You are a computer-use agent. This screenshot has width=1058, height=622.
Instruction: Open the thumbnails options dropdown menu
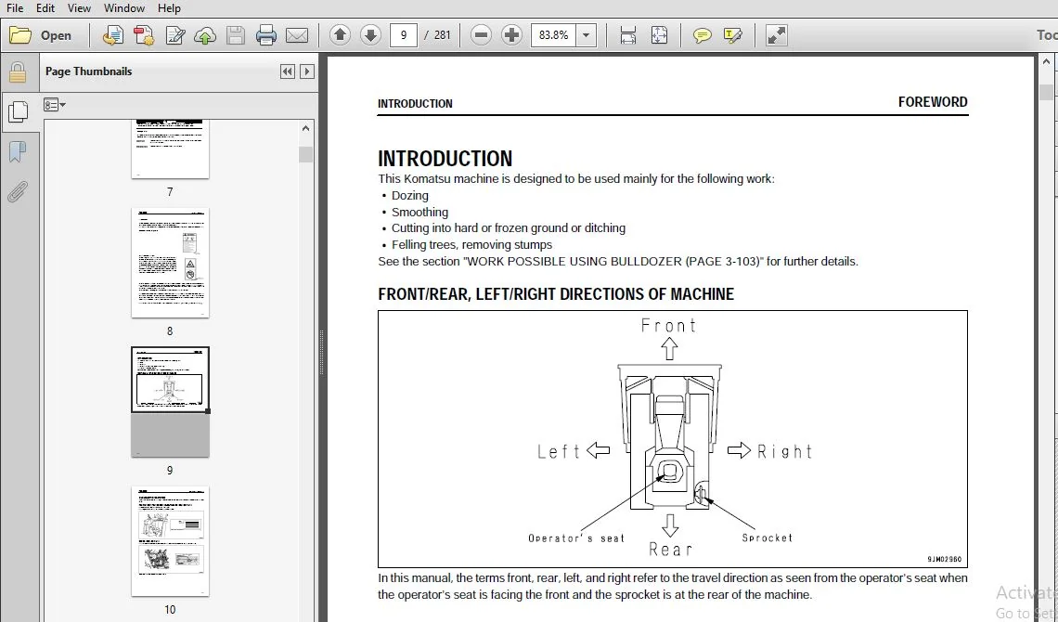(x=55, y=105)
